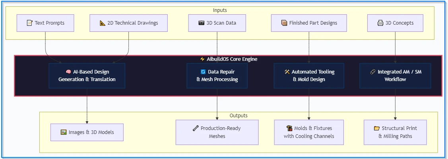The image size is (448, 159).
Task: Click the Integrated AM / SM Workflow node
Action: tap(395, 76)
